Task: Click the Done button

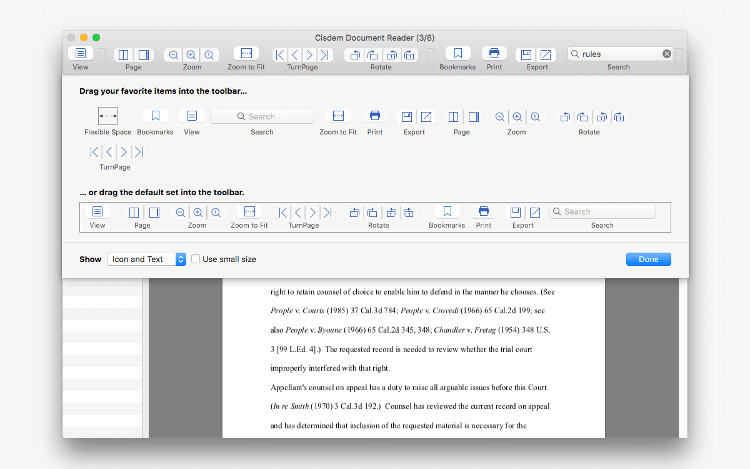Action: [x=649, y=259]
